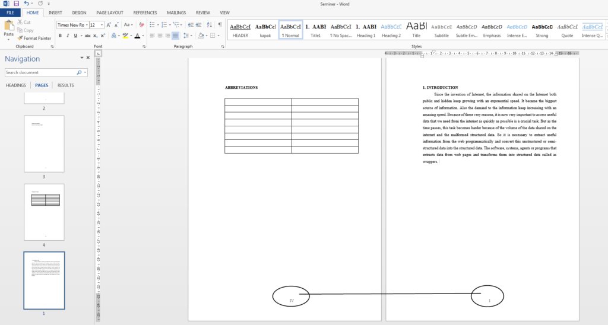Toggle Underline formatting

coord(75,36)
